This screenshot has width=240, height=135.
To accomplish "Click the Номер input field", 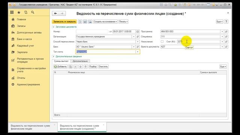I will [92, 31].
